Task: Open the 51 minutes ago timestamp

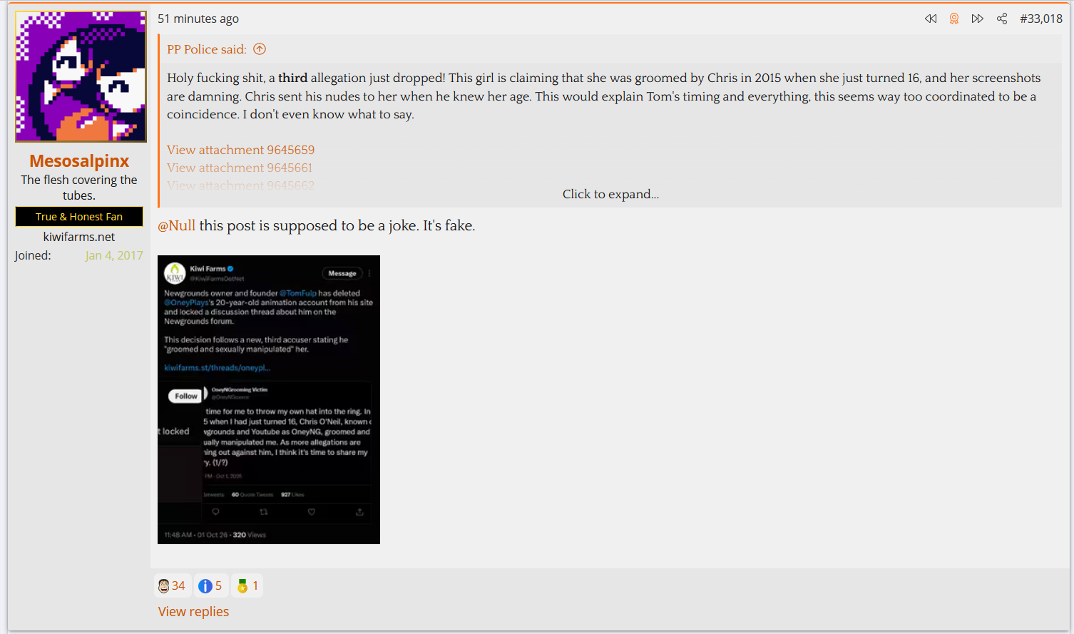Action: point(198,19)
